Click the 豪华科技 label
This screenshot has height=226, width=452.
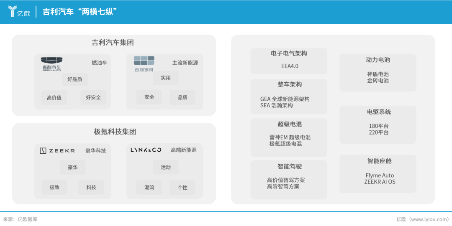point(96,150)
